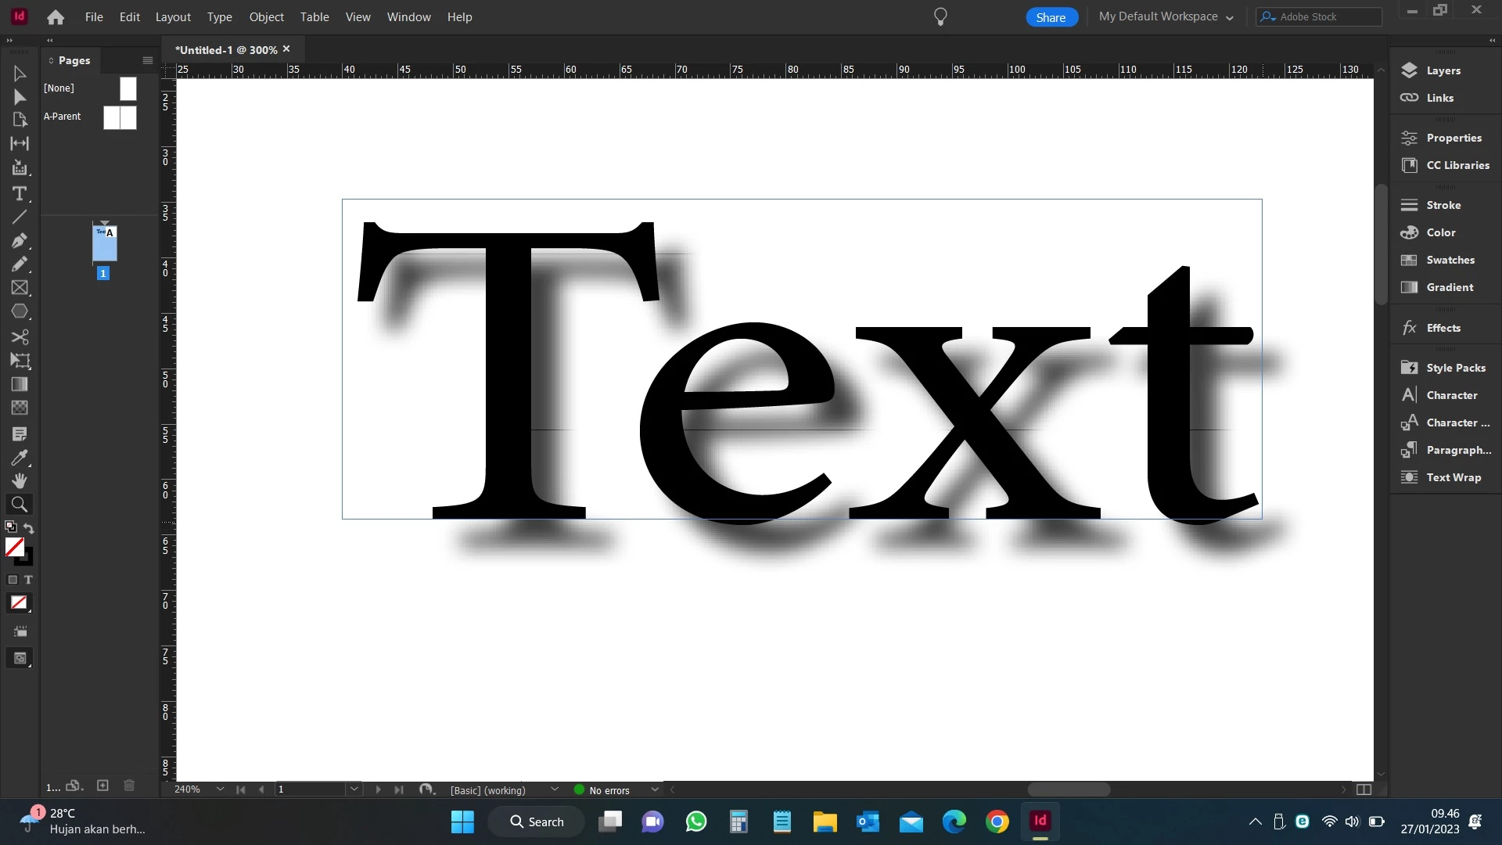1502x845 pixels.
Task: Open Google Chrome from the taskbar
Action: coord(997,822)
